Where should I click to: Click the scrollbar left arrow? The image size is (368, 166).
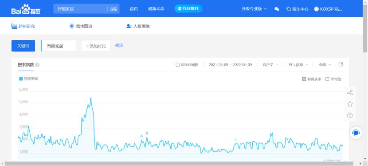[2, 164]
